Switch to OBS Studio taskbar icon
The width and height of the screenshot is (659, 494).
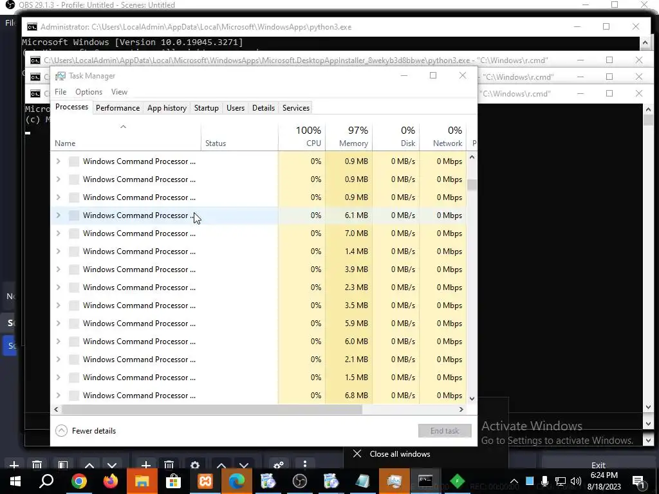pos(300,481)
